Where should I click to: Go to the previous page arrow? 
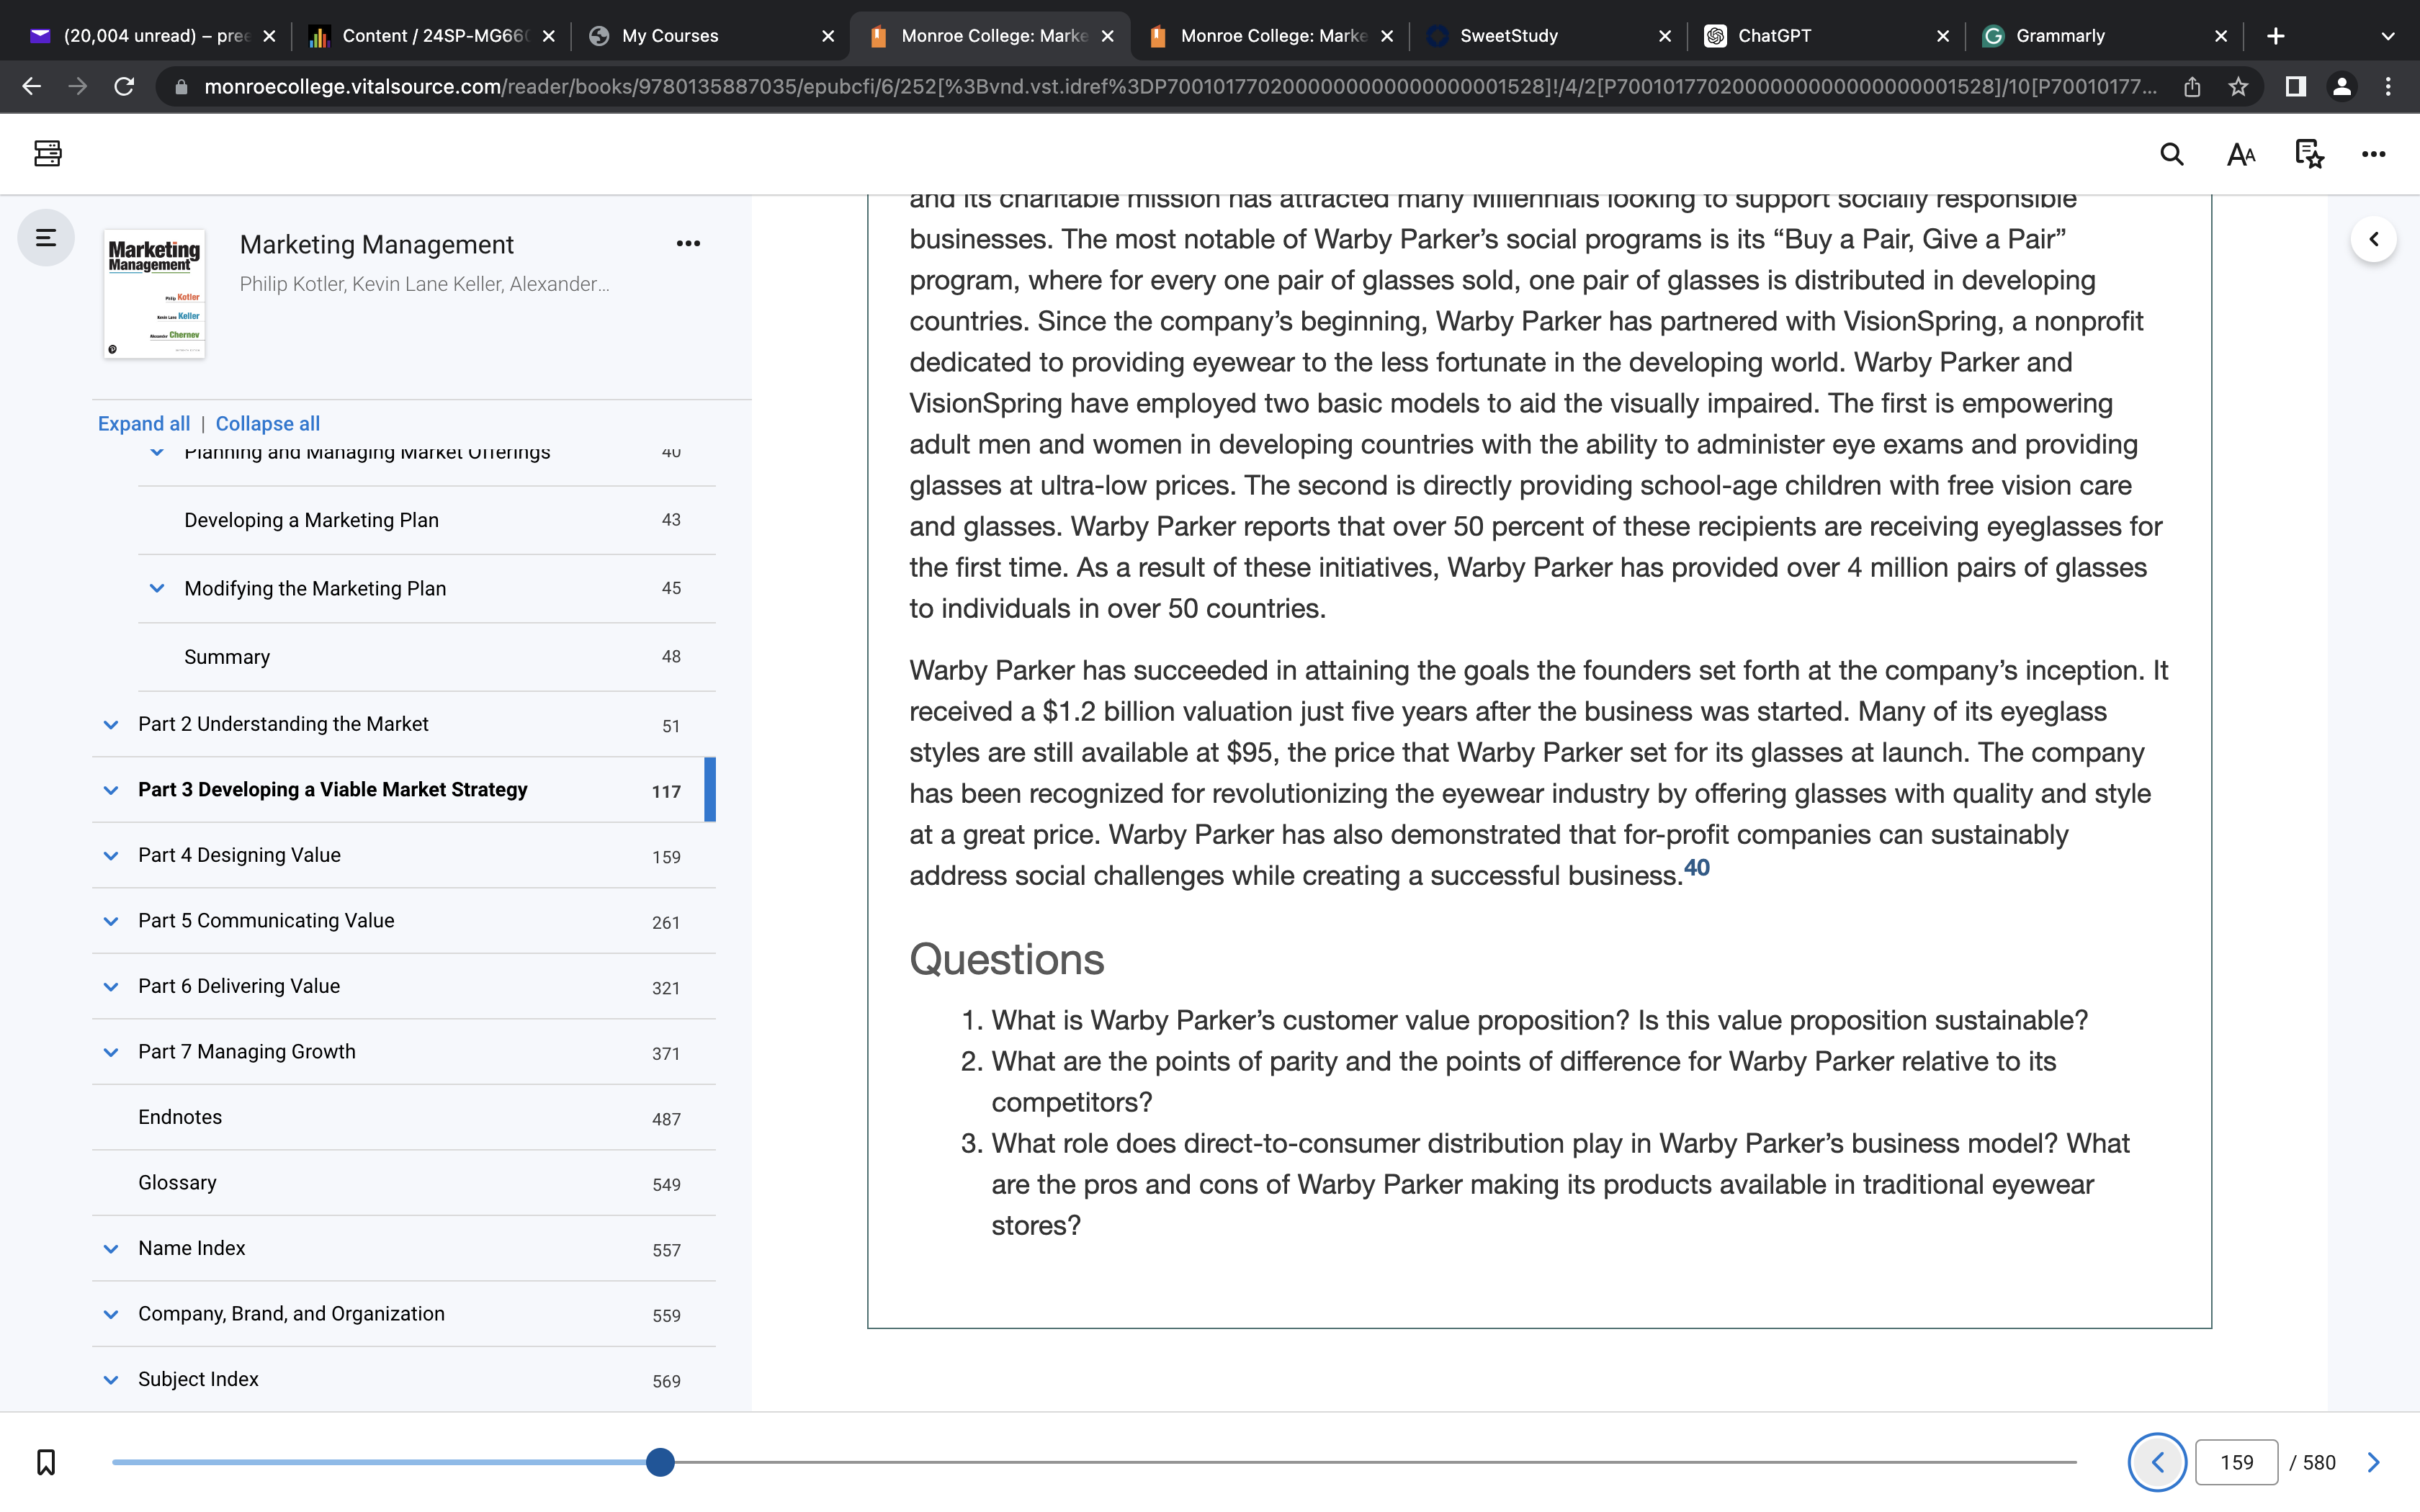[2157, 1462]
